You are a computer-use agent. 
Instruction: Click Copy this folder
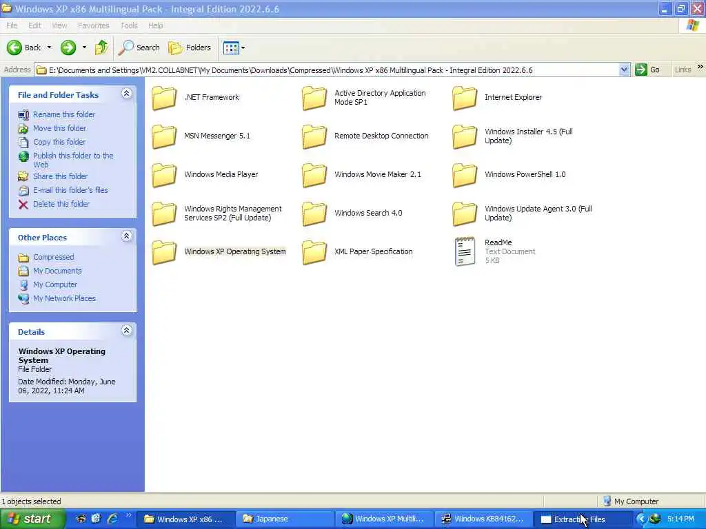[59, 142]
